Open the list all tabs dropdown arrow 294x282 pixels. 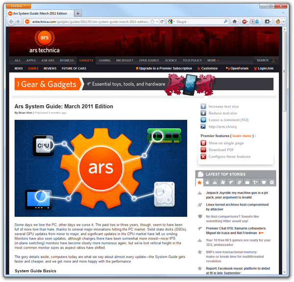coord(283,13)
